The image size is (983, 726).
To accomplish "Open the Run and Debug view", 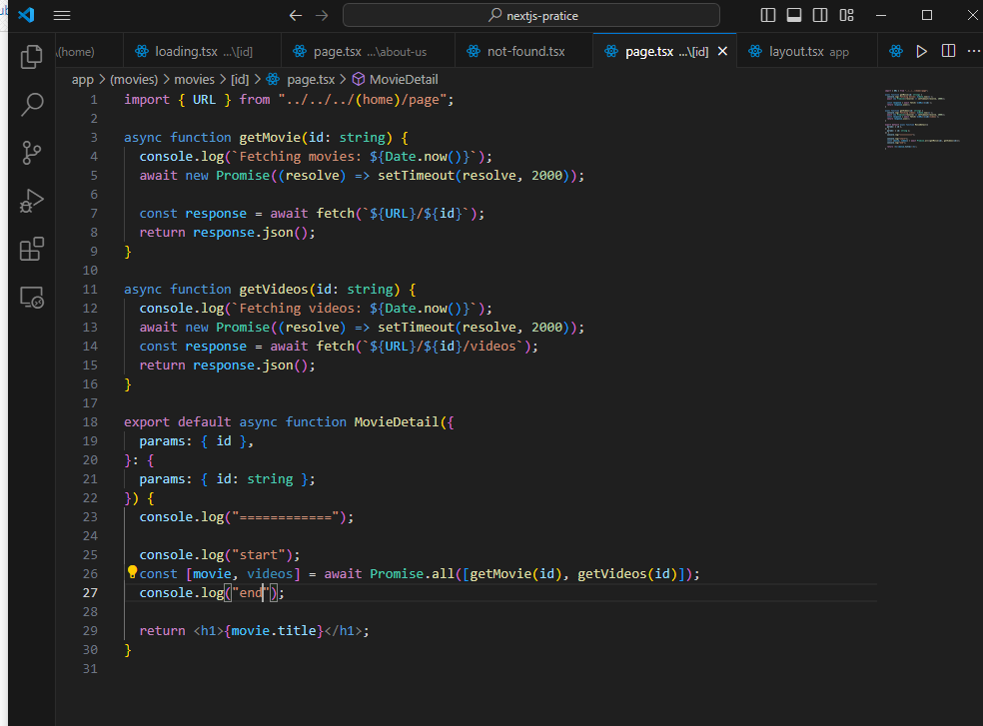I will pos(32,201).
